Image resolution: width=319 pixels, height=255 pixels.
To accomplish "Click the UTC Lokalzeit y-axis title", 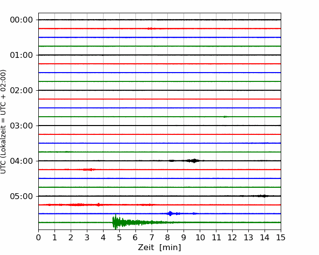I will 3,122.
